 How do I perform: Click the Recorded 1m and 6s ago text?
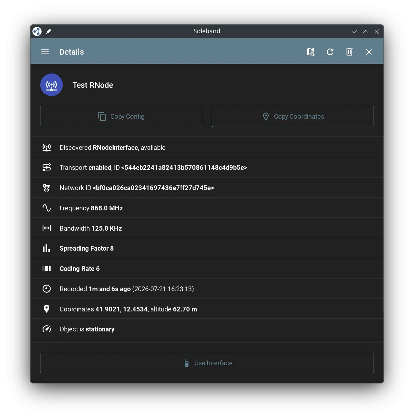95,289
